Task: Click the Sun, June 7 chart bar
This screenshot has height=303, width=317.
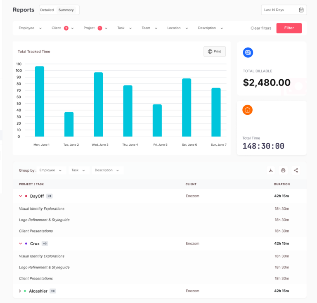Action: [216, 112]
